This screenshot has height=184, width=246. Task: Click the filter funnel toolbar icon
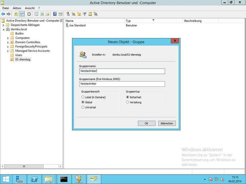pos(85,14)
